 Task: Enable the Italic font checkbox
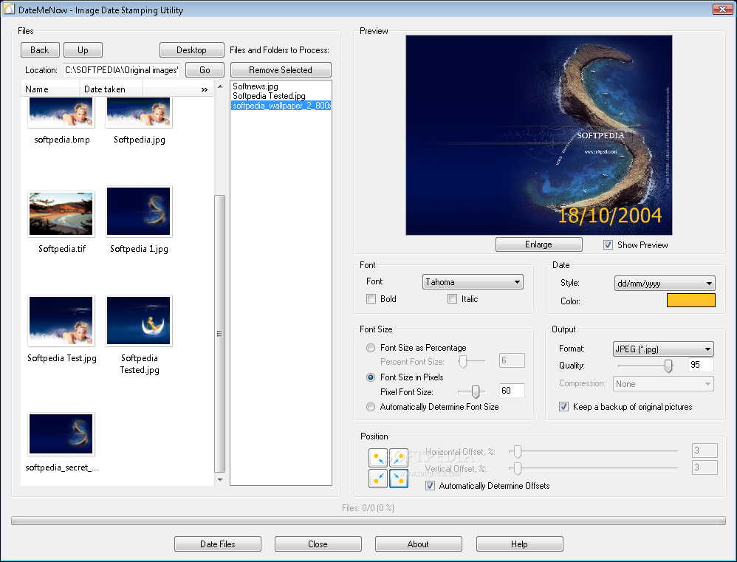tap(452, 299)
